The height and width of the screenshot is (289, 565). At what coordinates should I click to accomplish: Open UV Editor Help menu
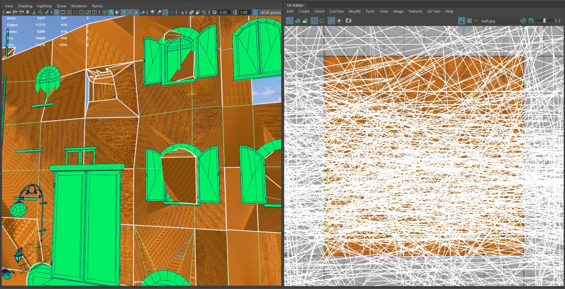449,11
